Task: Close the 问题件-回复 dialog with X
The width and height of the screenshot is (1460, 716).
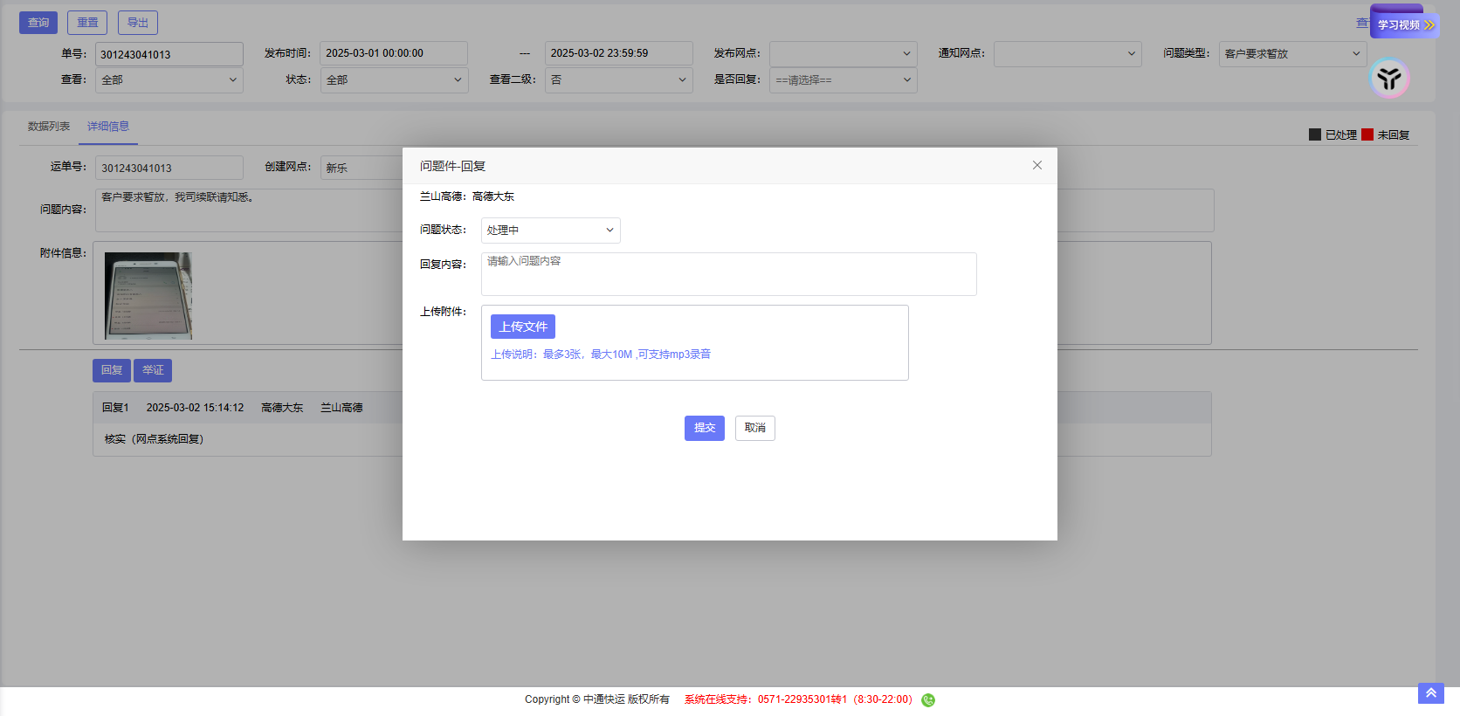Action: (1036, 165)
